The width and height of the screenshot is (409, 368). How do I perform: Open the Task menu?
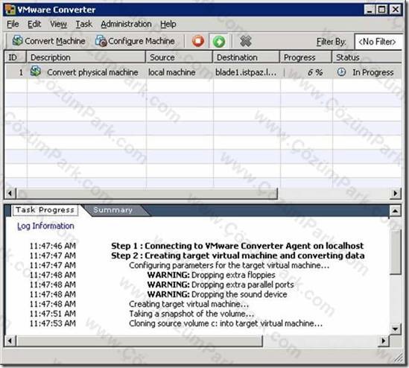[x=83, y=24]
